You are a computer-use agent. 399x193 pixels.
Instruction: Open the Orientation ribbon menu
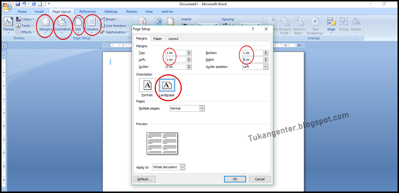(x=62, y=26)
